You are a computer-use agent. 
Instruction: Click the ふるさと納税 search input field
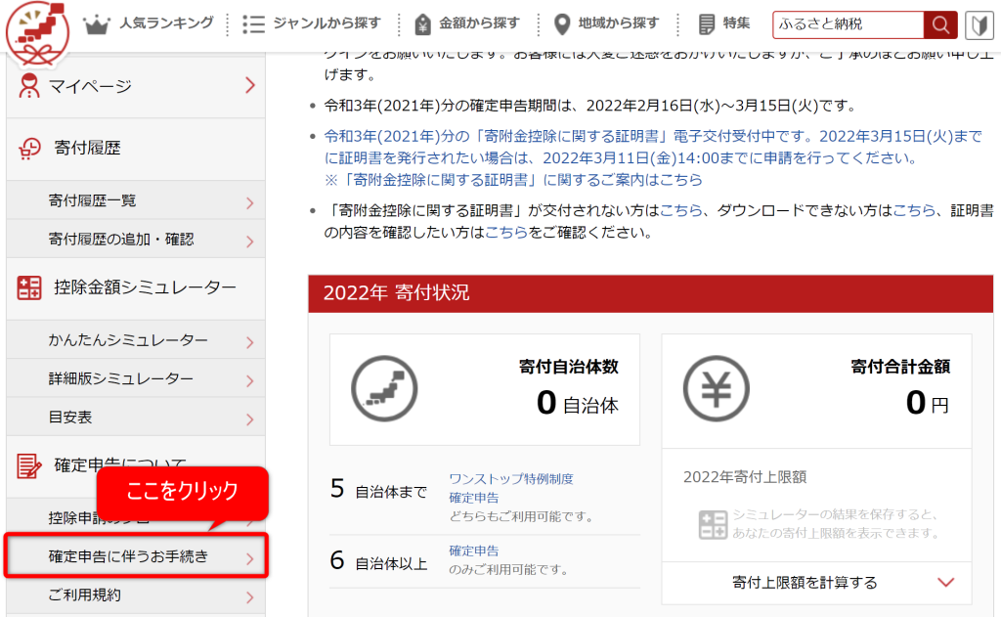coord(847,24)
